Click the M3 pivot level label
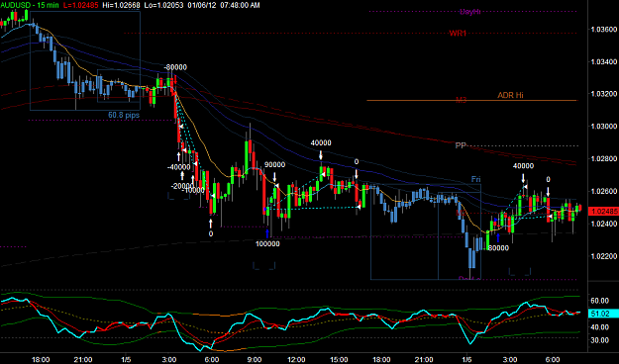This screenshot has width=619, height=364. [x=462, y=100]
